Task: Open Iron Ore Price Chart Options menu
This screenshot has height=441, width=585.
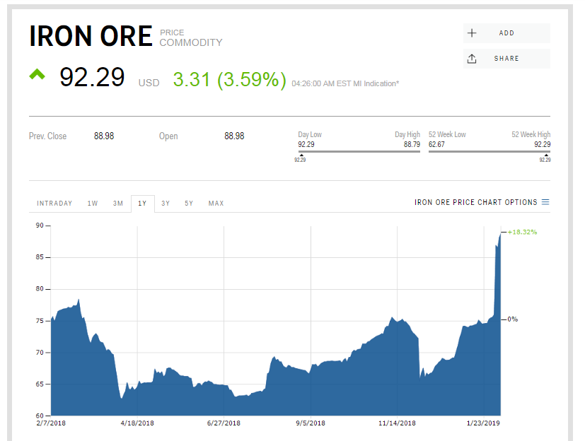Action: click(x=476, y=203)
